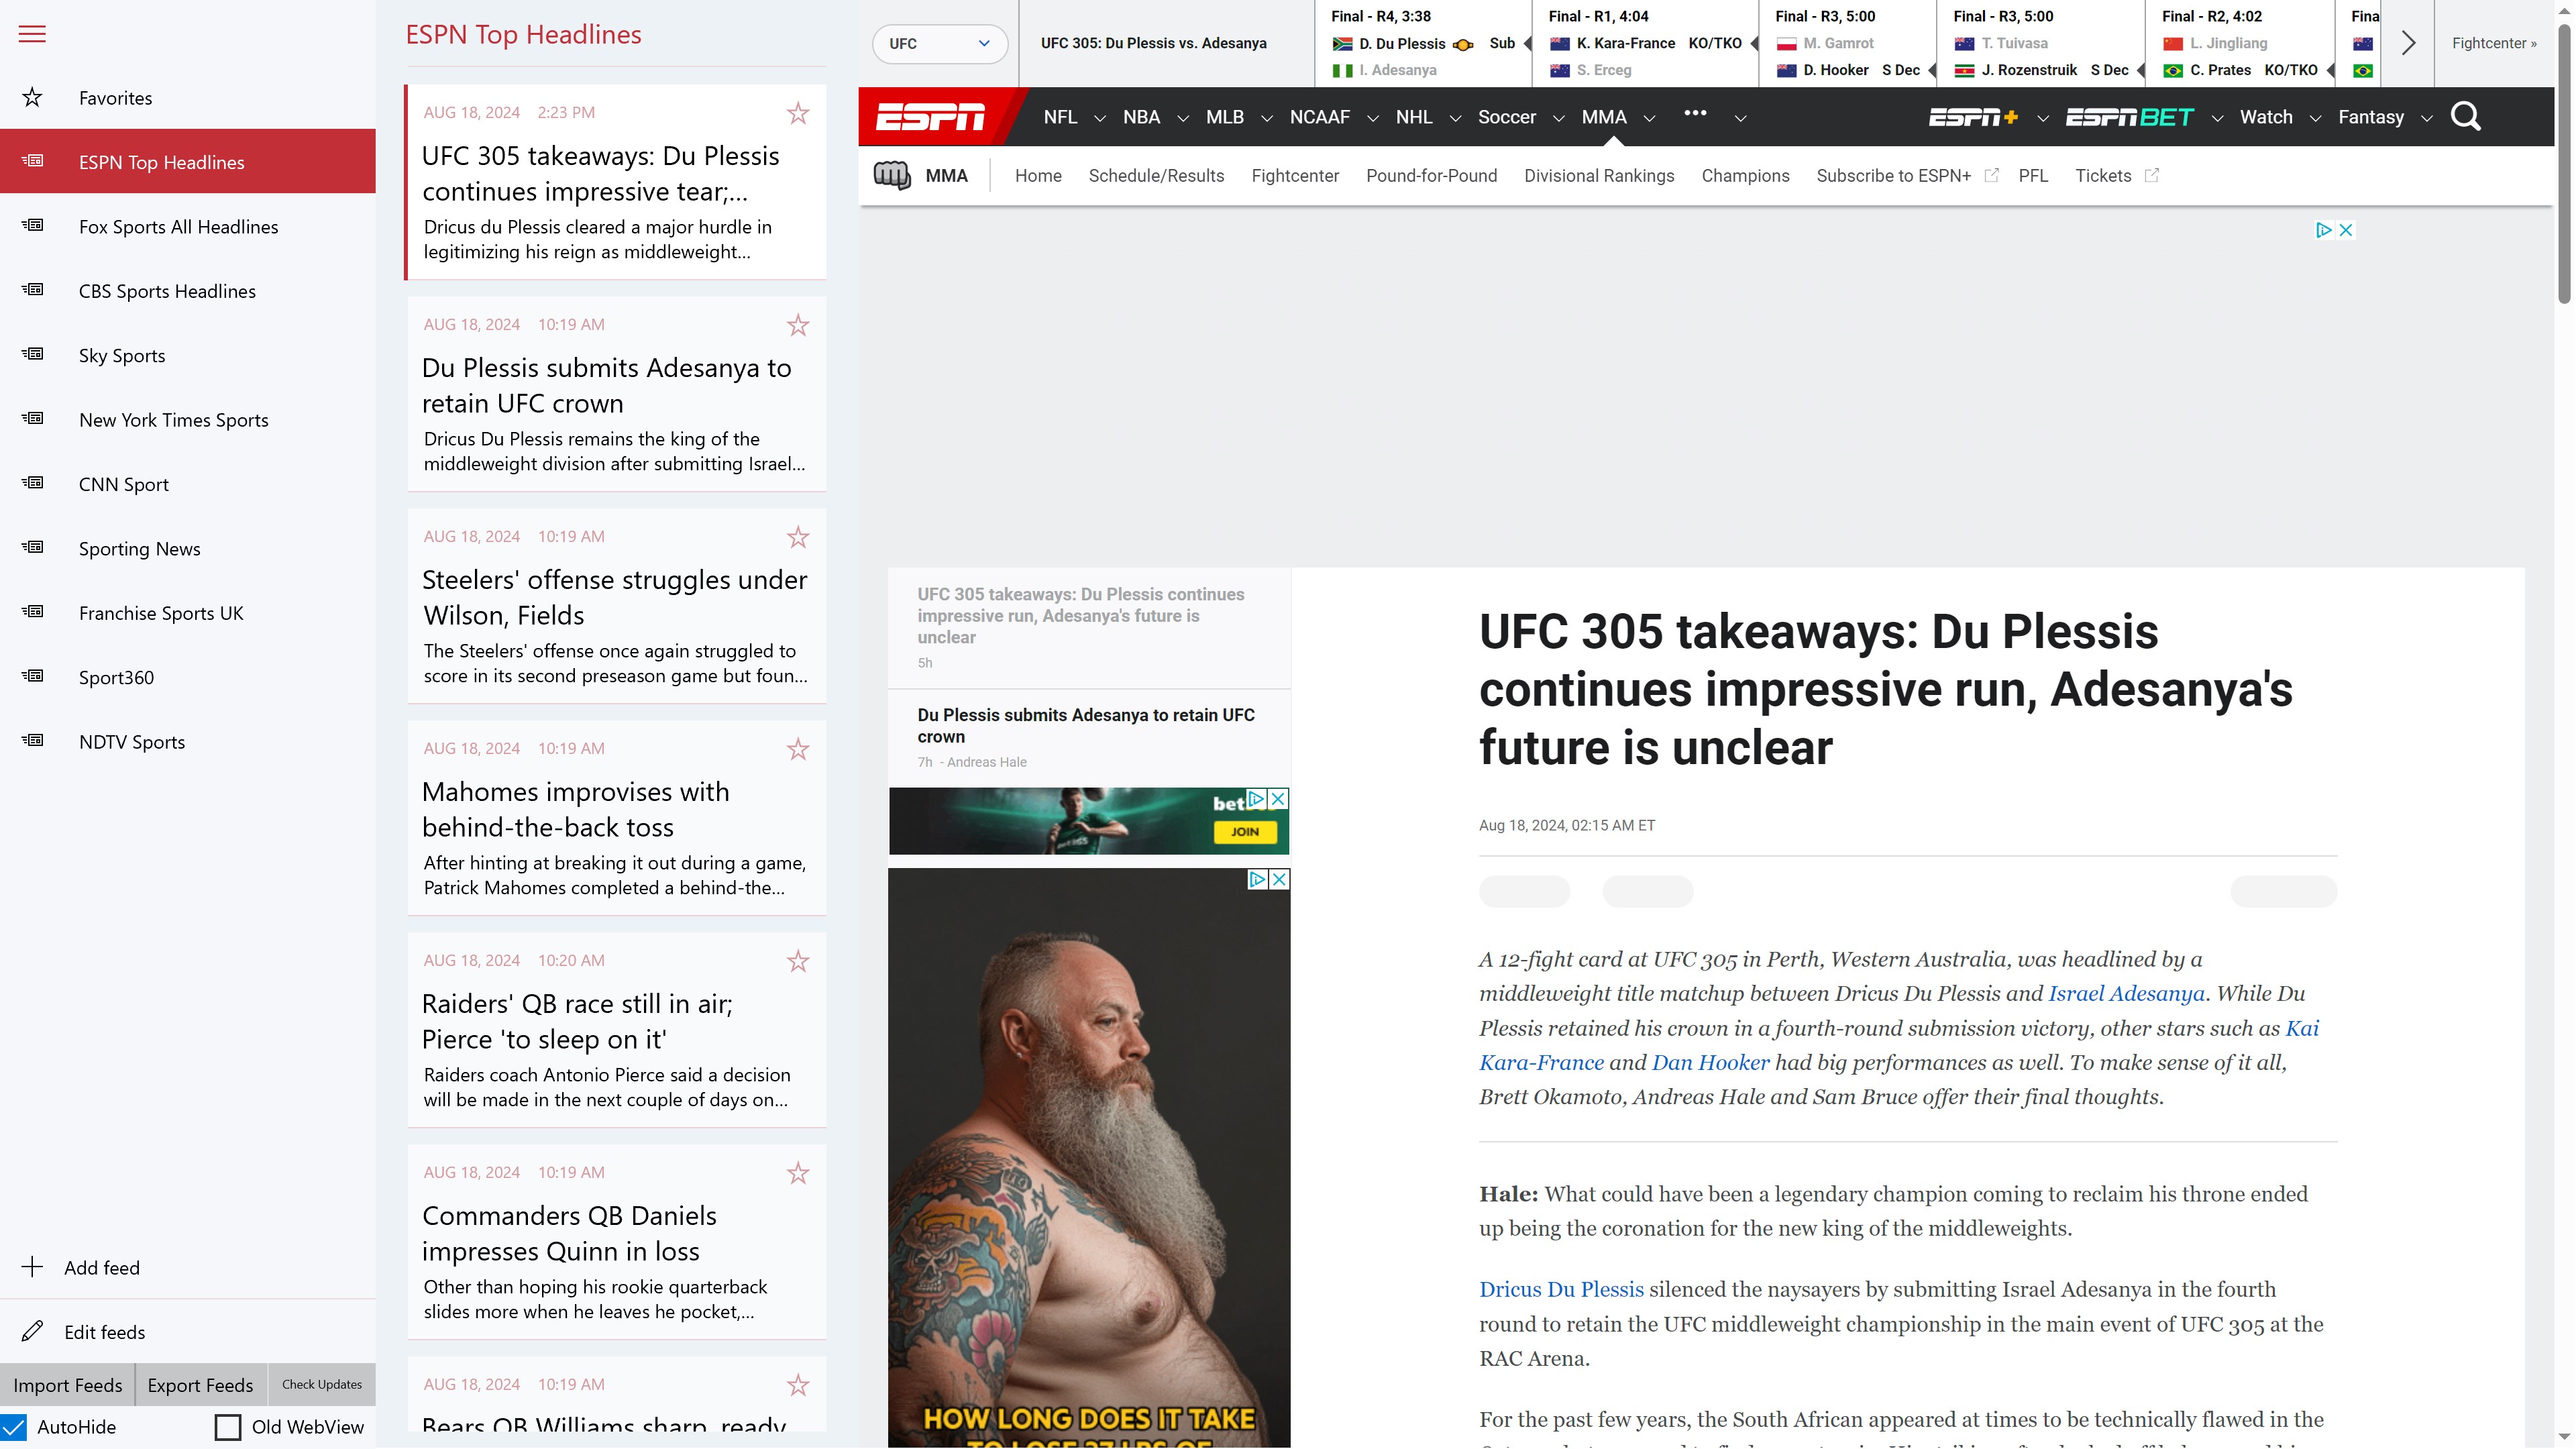2576x1449 pixels.
Task: Star the Du Plessis submits Adesanya article
Action: 797,325
